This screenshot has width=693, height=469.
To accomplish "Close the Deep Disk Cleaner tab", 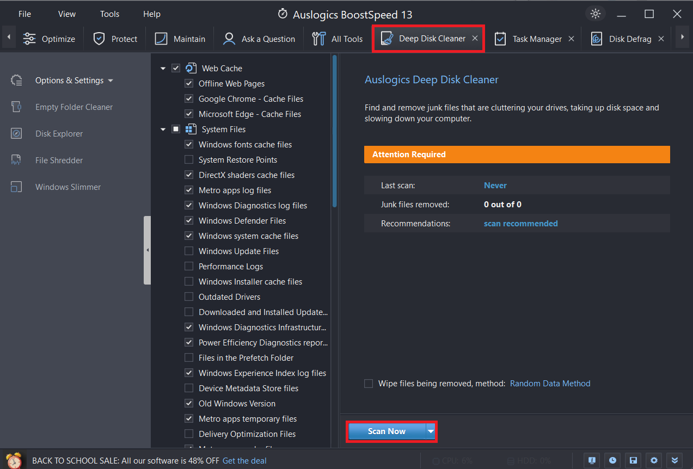I will (475, 39).
